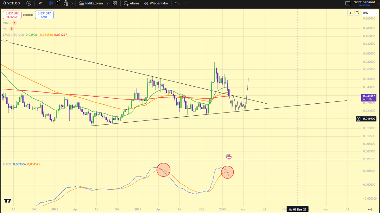Undo the last chart action
This screenshot has height=213, width=380.
(x=177, y=3)
